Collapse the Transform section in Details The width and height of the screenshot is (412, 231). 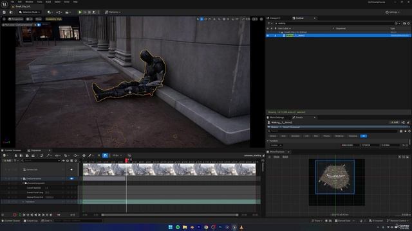[268, 141]
